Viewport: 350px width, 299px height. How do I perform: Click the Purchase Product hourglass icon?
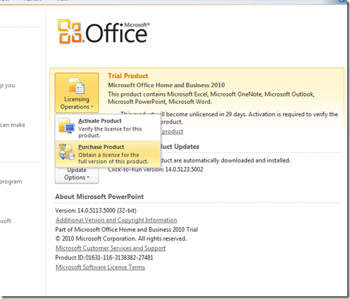pyautogui.click(x=67, y=152)
